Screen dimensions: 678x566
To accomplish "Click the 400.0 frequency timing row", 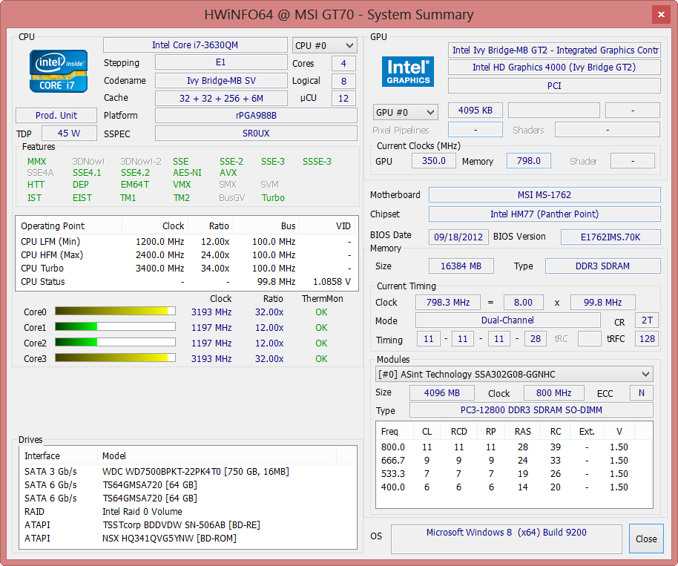I will pyautogui.click(x=514, y=487).
